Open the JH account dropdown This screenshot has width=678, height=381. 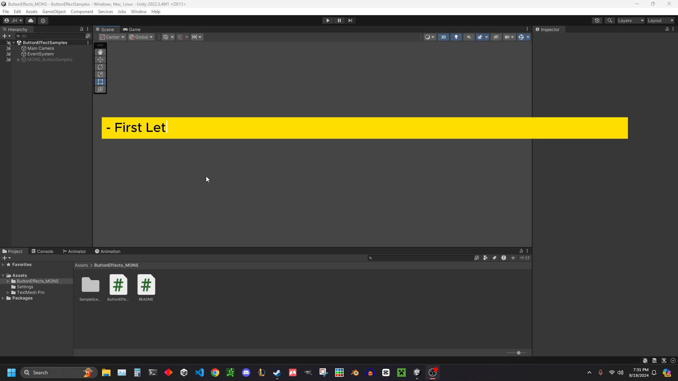[x=13, y=20]
